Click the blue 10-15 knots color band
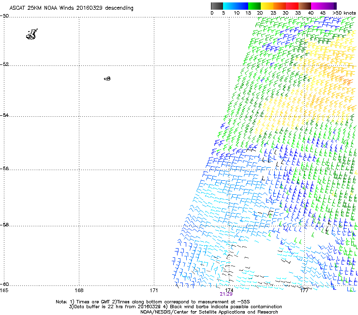This screenshot has height=315, width=358. (x=241, y=6)
